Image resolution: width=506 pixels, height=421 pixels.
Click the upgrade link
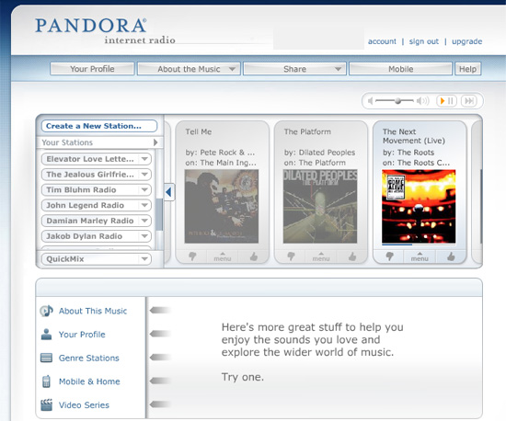click(x=466, y=41)
